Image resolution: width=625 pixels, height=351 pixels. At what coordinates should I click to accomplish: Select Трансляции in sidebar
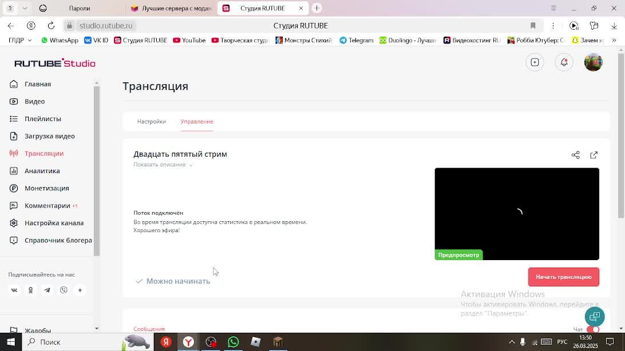click(x=44, y=154)
